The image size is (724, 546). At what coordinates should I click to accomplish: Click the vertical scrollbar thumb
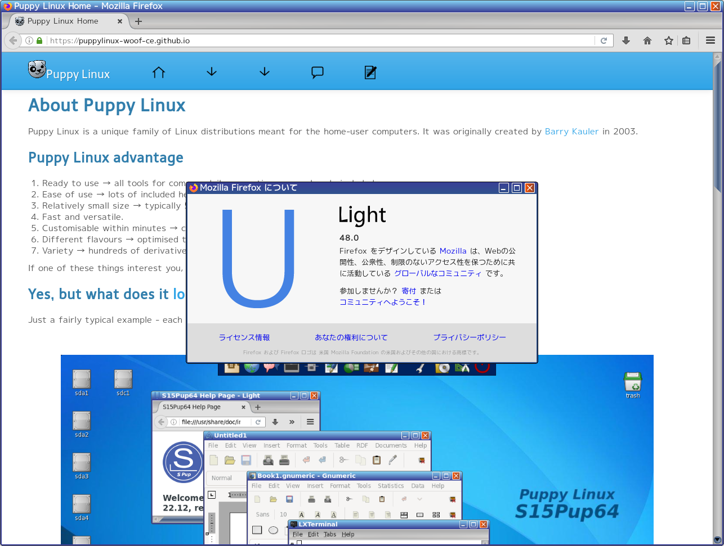coord(717,127)
